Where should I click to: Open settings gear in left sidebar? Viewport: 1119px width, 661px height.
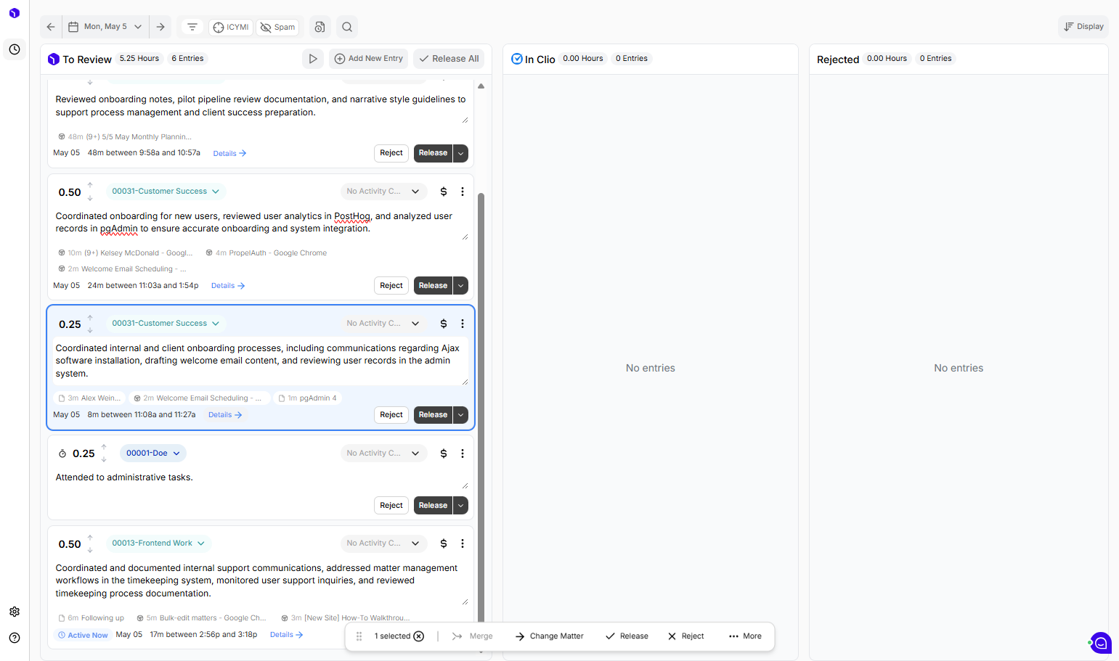pos(15,612)
